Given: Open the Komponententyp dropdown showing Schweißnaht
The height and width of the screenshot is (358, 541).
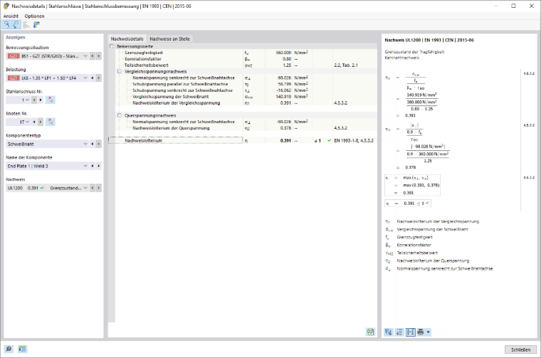Looking at the screenshot, I should pos(47,144).
